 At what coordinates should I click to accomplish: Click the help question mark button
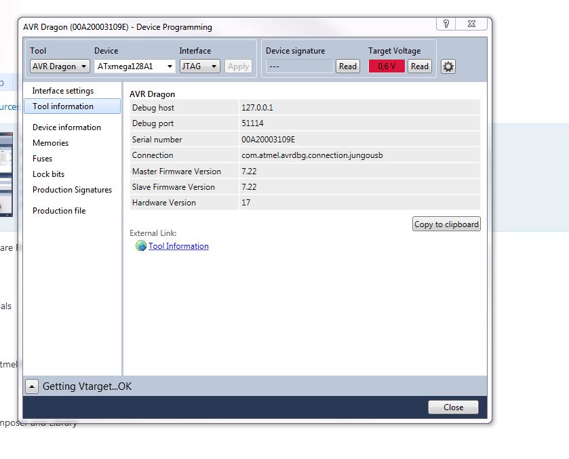pos(446,24)
